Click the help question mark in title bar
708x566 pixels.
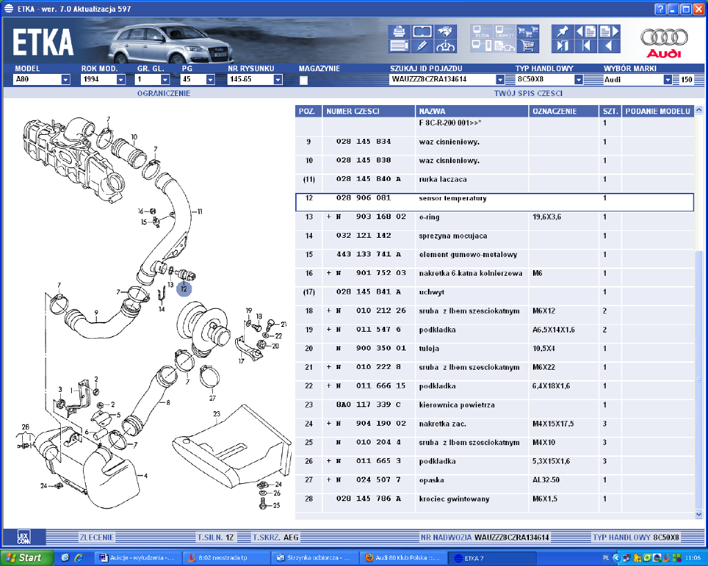coord(660,9)
